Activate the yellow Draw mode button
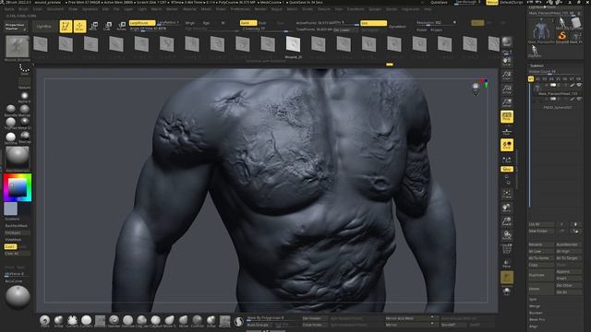The height and width of the screenshot is (332, 591). click(79, 27)
